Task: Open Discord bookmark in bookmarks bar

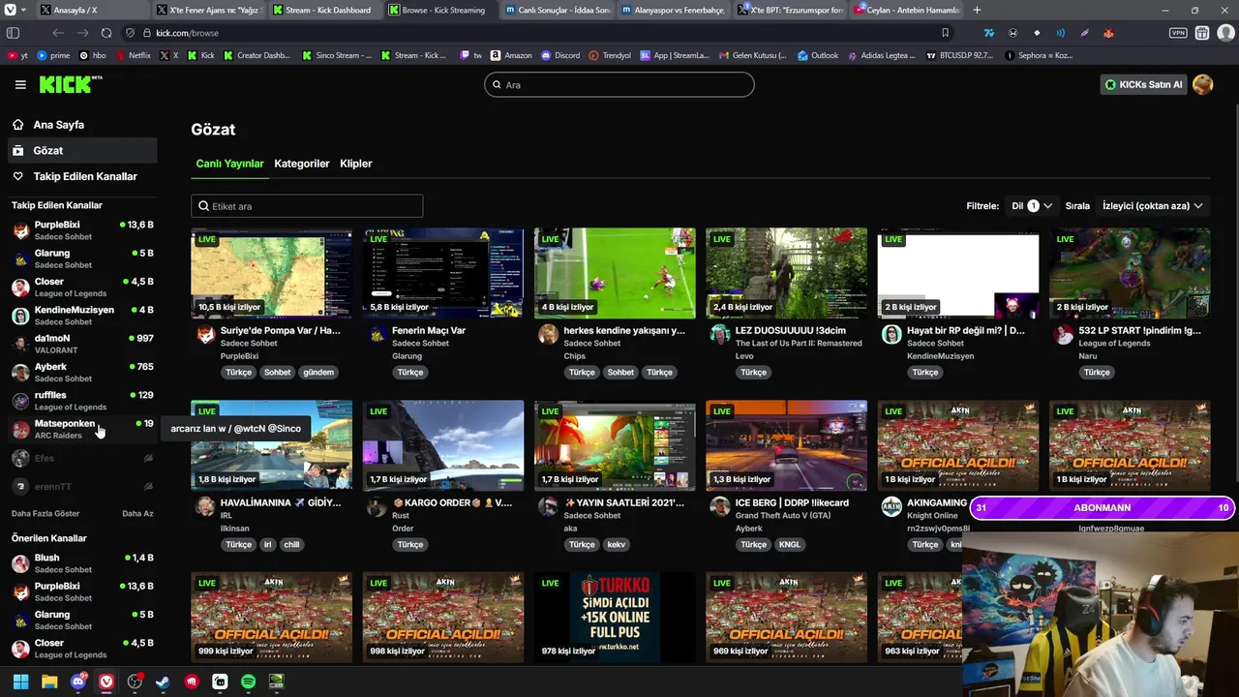Action: 560,56
